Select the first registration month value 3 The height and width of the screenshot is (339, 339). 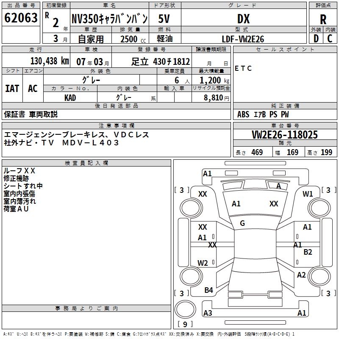pos(56,39)
